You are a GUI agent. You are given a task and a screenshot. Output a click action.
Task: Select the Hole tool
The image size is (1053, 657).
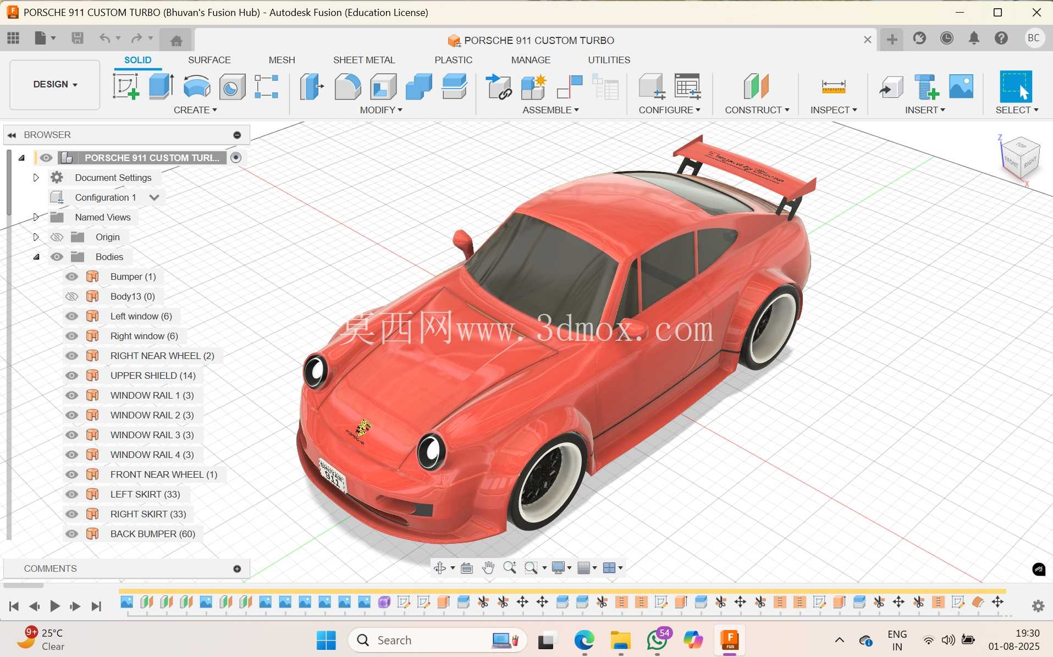tap(232, 87)
